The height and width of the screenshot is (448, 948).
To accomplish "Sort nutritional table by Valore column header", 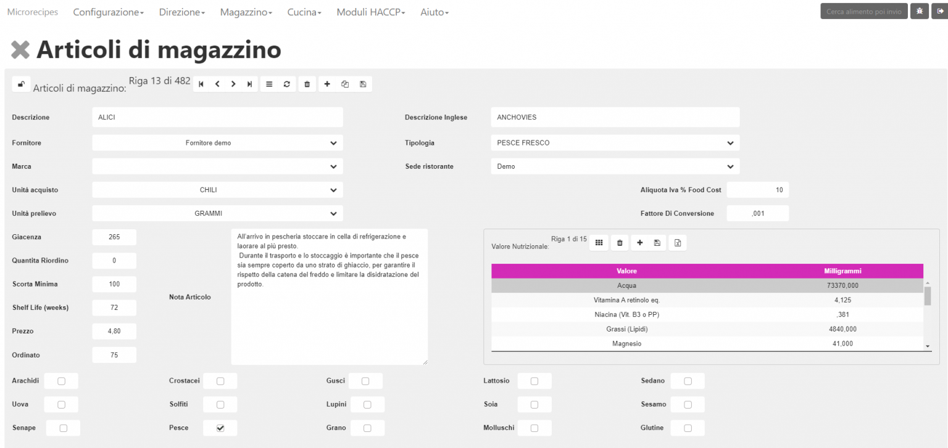I will coord(626,271).
